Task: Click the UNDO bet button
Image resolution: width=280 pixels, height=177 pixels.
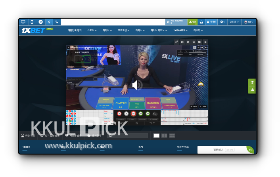Action: (132, 119)
